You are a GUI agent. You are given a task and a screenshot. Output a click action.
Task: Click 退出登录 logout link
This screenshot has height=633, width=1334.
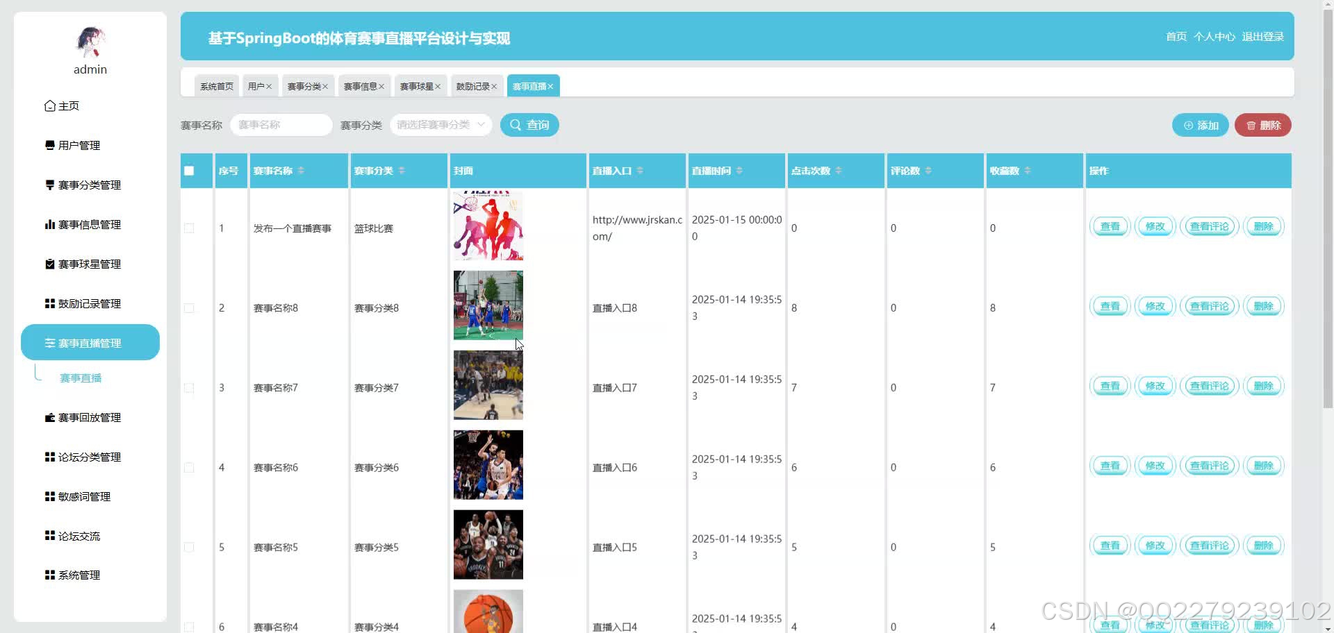1262,36
